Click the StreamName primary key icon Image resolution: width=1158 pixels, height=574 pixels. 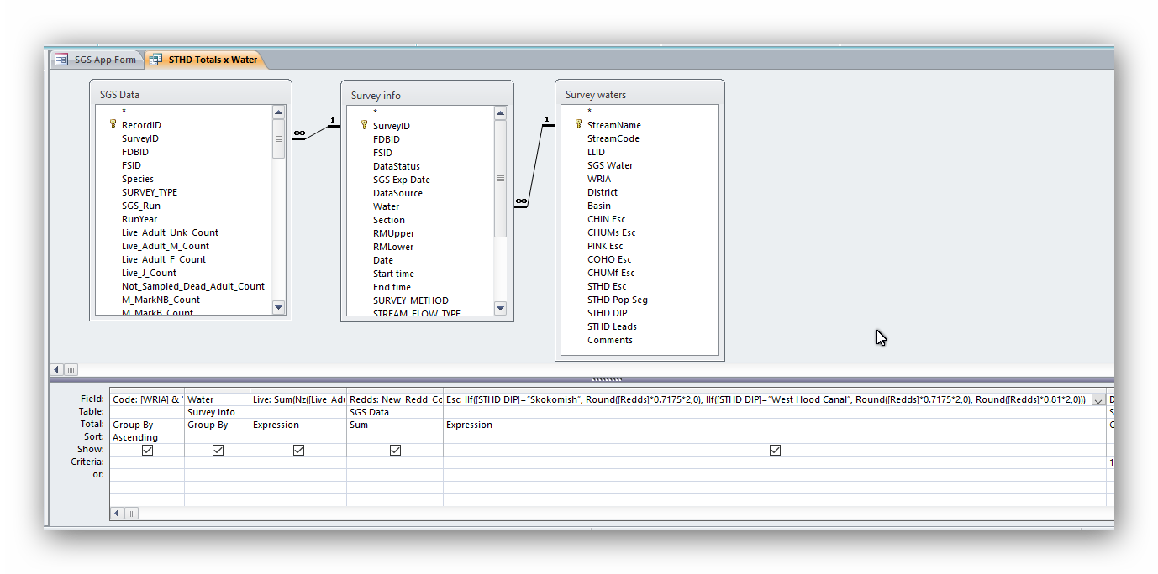(578, 124)
